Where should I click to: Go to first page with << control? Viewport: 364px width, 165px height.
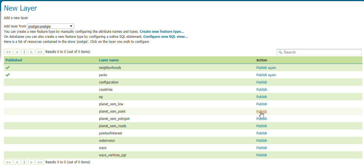tap(8, 52)
